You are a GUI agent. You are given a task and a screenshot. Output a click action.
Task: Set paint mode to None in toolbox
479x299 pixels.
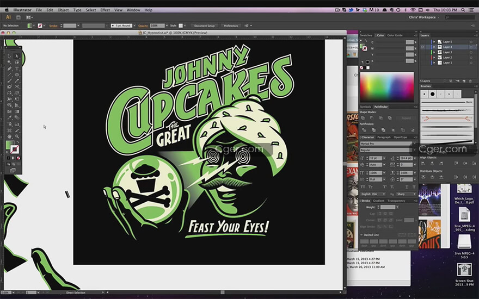pos(19,158)
